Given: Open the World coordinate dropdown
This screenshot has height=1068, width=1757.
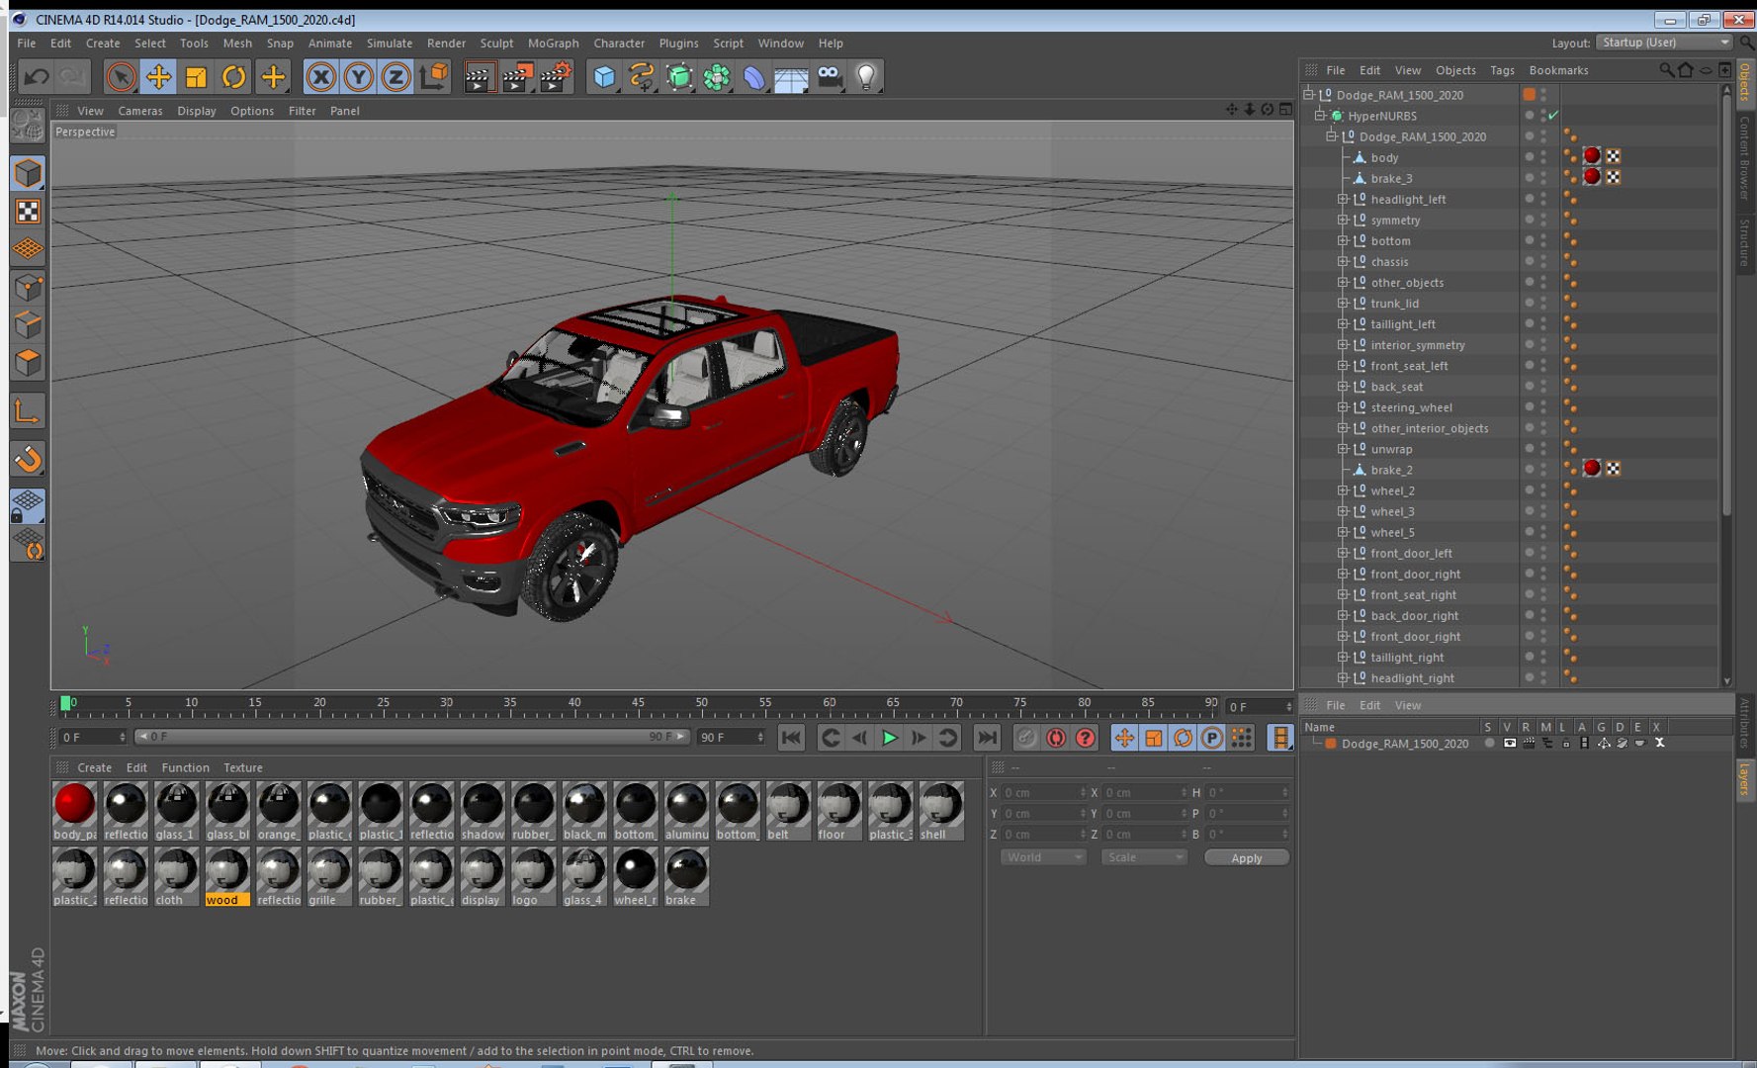Looking at the screenshot, I should pos(1044,857).
